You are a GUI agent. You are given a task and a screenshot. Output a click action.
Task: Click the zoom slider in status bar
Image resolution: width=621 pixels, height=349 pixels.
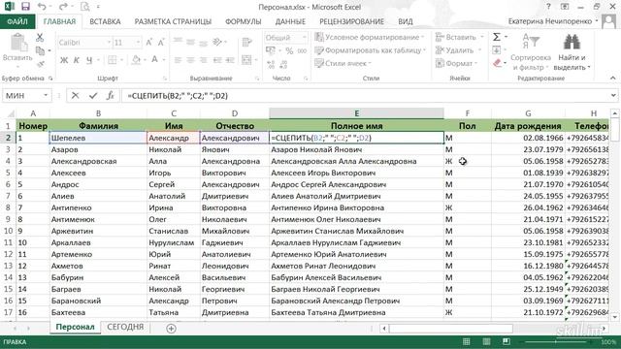tap(555, 341)
